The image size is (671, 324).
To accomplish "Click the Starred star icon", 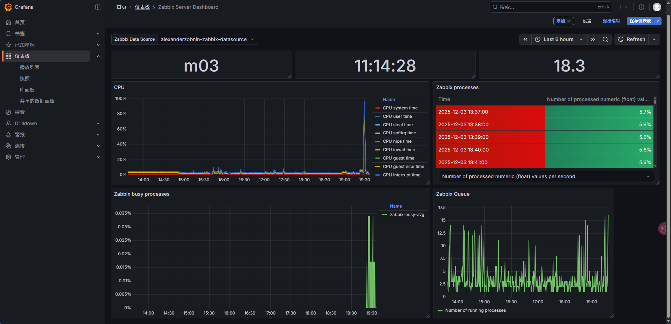I will click(x=8, y=45).
